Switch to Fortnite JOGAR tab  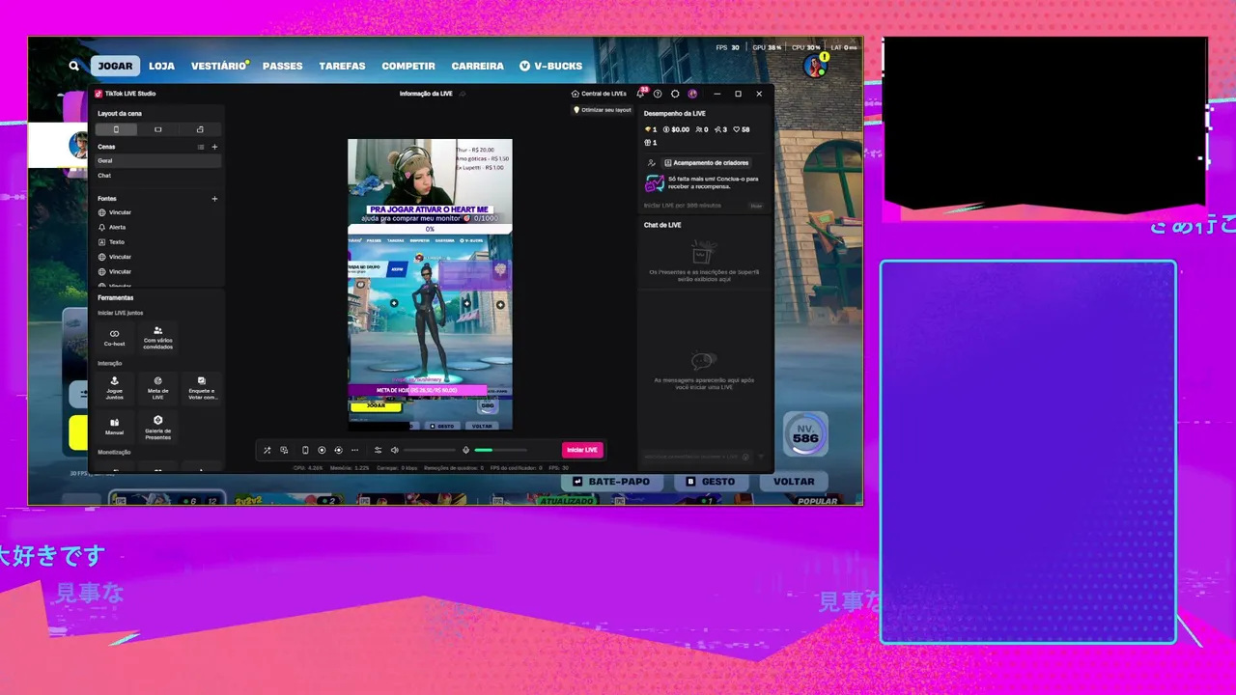coord(115,66)
